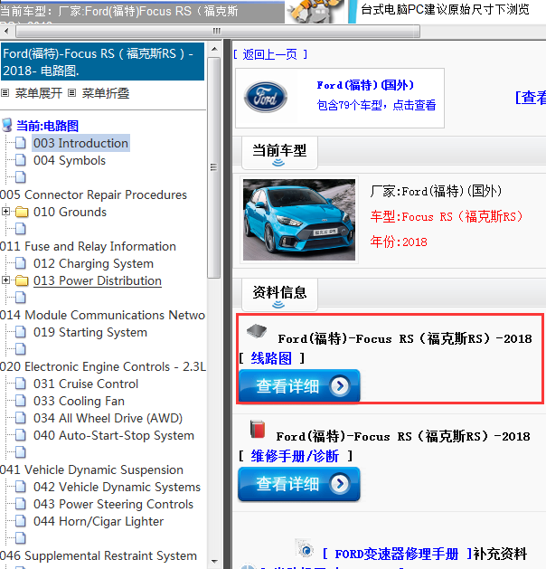The width and height of the screenshot is (546, 569).
Task: Open 004 Symbols document
Action: (70, 160)
